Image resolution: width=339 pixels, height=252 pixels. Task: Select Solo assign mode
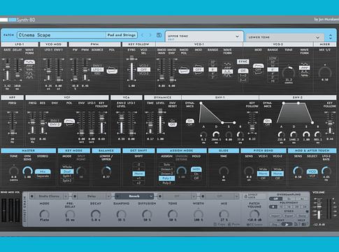pyautogui.click(x=166, y=164)
